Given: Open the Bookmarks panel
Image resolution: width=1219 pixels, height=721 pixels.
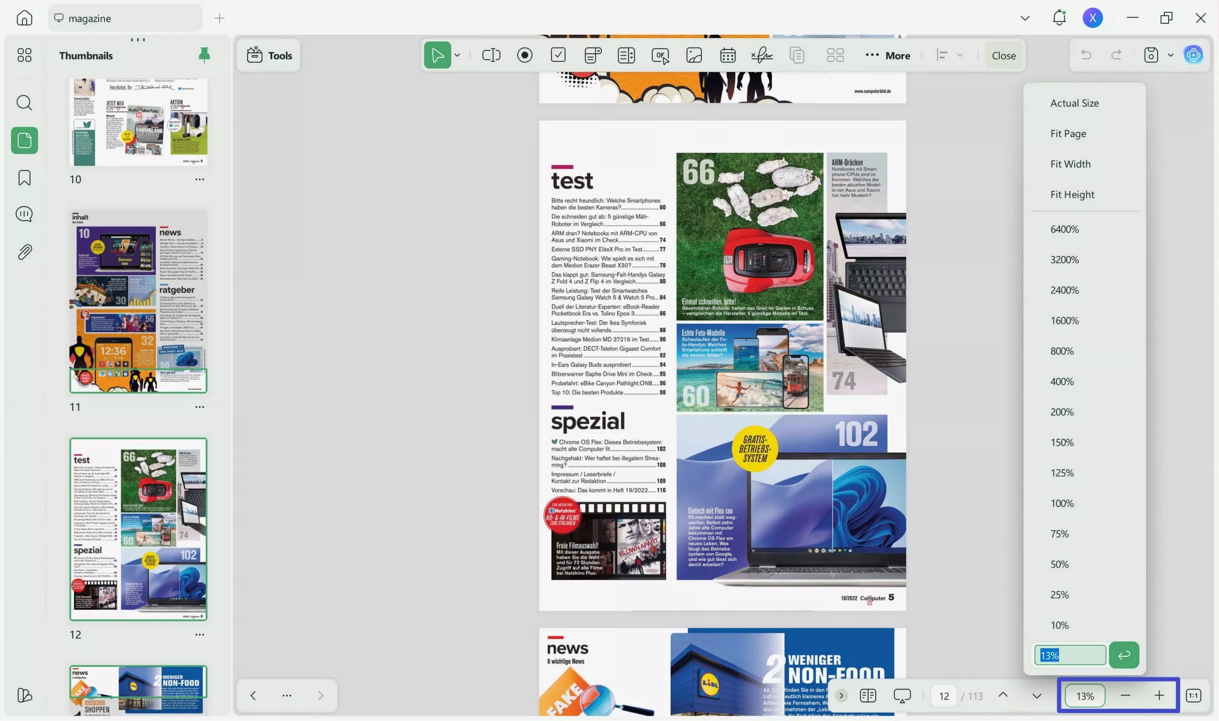Looking at the screenshot, I should [x=23, y=178].
